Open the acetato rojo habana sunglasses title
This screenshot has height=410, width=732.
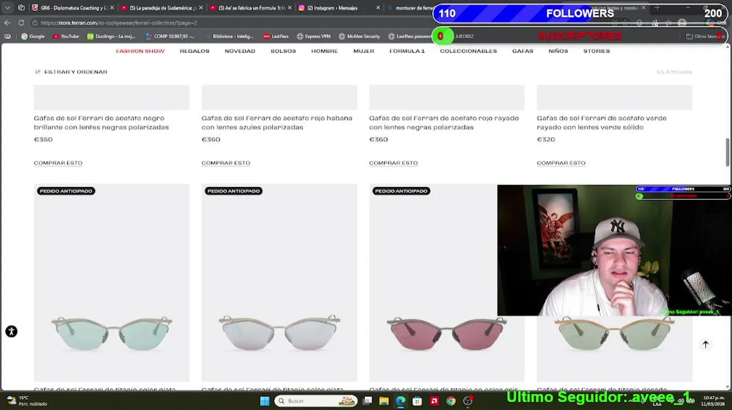click(277, 122)
